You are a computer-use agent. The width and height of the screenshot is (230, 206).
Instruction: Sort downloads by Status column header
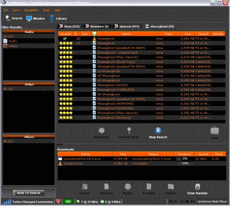(153, 154)
